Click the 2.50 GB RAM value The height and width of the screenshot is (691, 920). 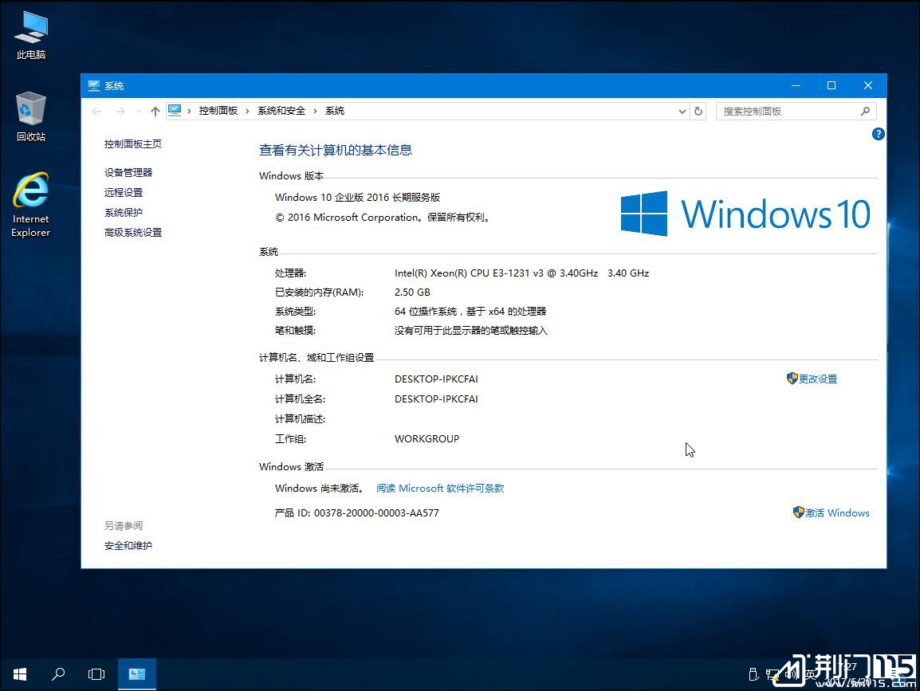tap(412, 292)
